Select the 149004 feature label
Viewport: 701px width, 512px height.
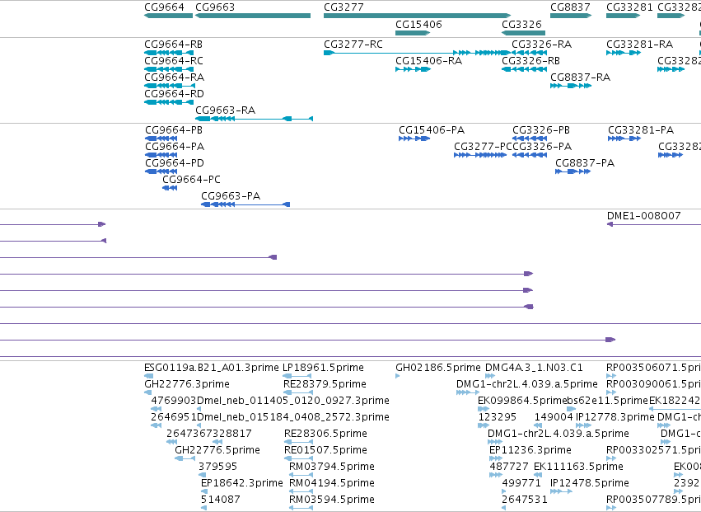(554, 417)
